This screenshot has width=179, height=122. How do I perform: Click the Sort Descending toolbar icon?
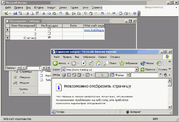coord(79,13)
